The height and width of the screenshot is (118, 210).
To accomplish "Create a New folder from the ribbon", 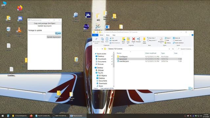I will 144,40.
